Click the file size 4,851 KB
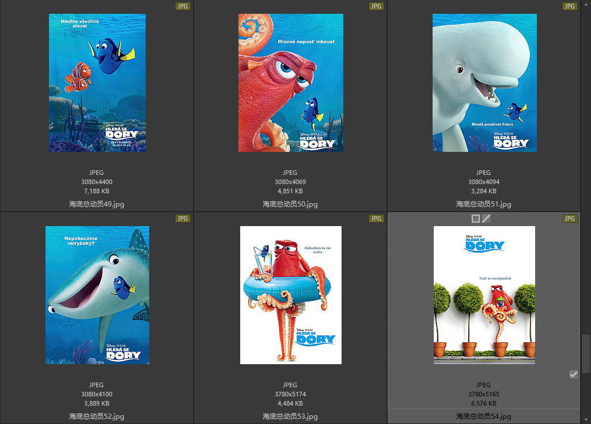 point(290,192)
